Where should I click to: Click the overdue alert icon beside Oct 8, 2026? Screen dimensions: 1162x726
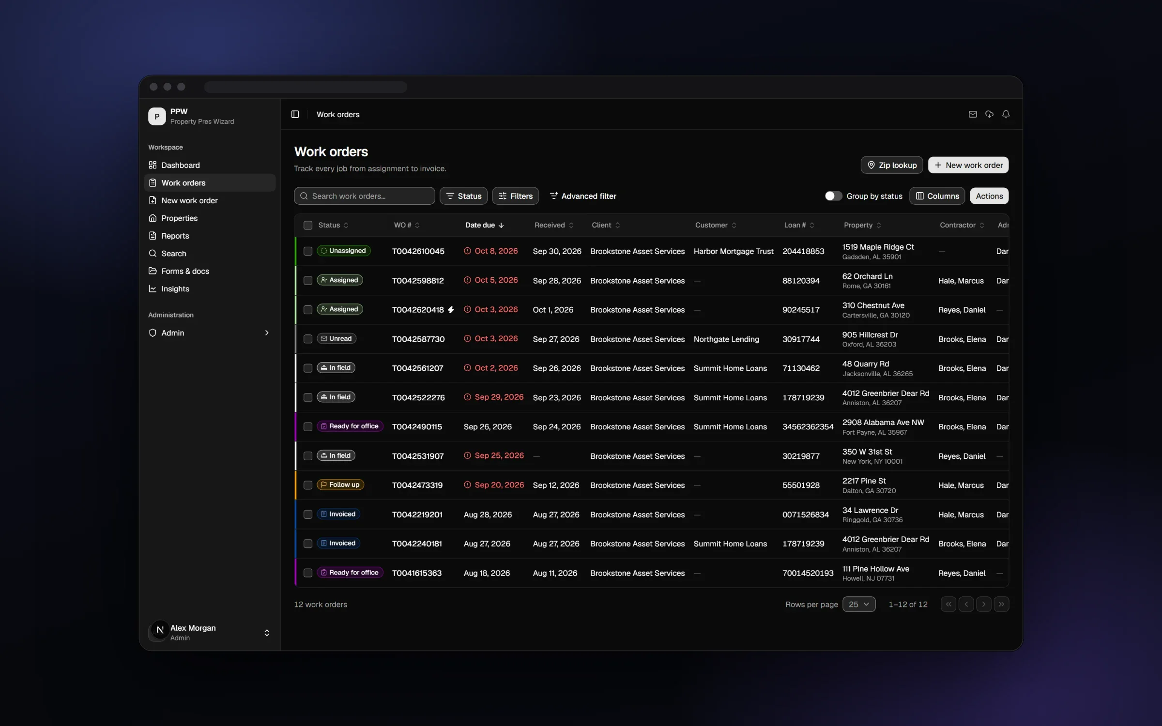click(467, 251)
